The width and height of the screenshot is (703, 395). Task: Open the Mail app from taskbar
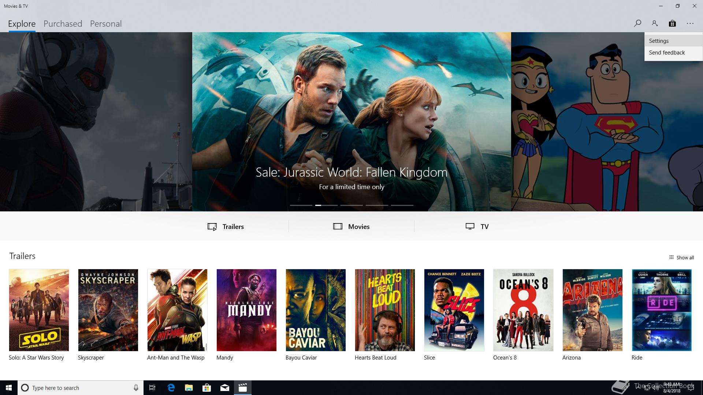[x=224, y=388]
